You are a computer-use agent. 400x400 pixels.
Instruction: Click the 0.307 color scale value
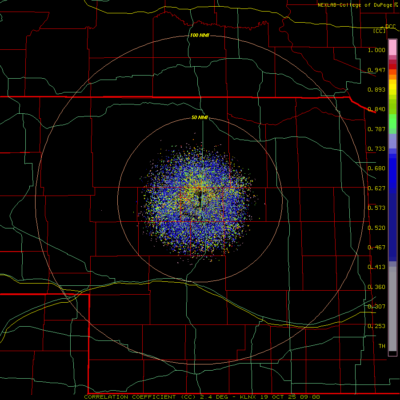point(376,307)
